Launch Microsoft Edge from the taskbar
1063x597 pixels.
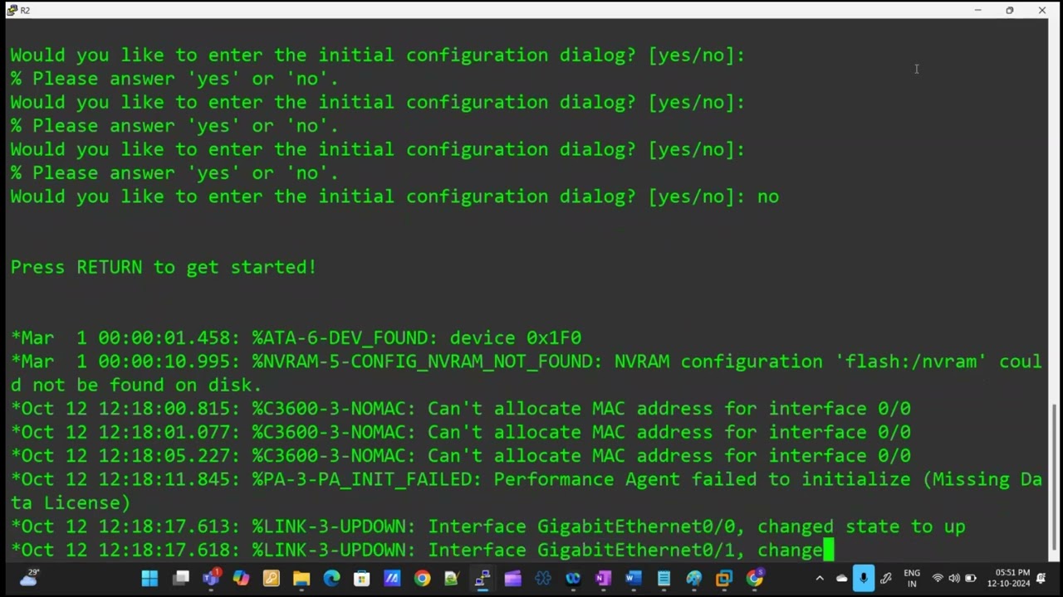[x=331, y=579]
